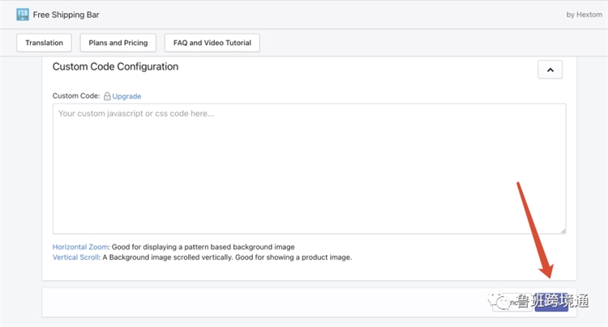Viewport: 608px width, 327px height.
Task: Click the 'by Hextom' credit text
Action: [582, 15]
